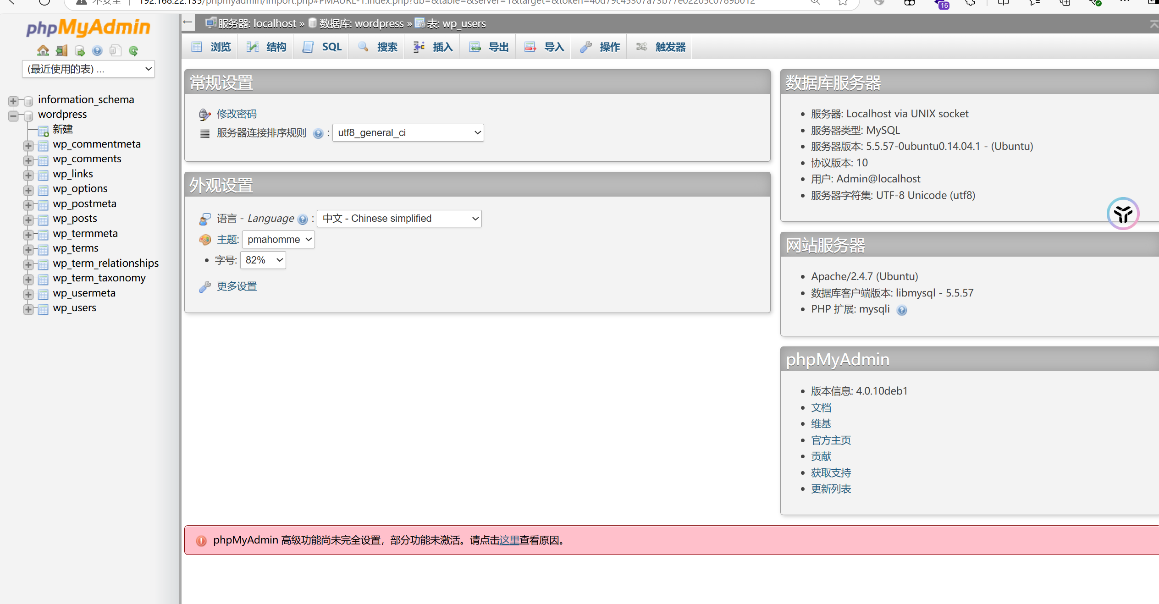This screenshot has width=1159, height=604.
Task: Click the home icon in phpMyAdmin sidebar
Action: [43, 50]
